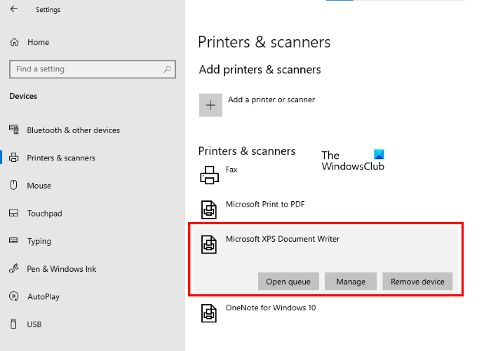The width and height of the screenshot is (491, 351).
Task: Select Microsoft Print to PDF icon
Action: (209, 209)
